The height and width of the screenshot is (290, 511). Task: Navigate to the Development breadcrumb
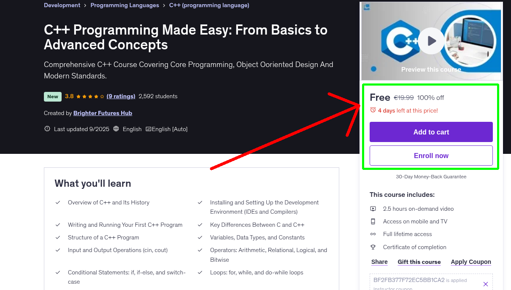coord(62,5)
